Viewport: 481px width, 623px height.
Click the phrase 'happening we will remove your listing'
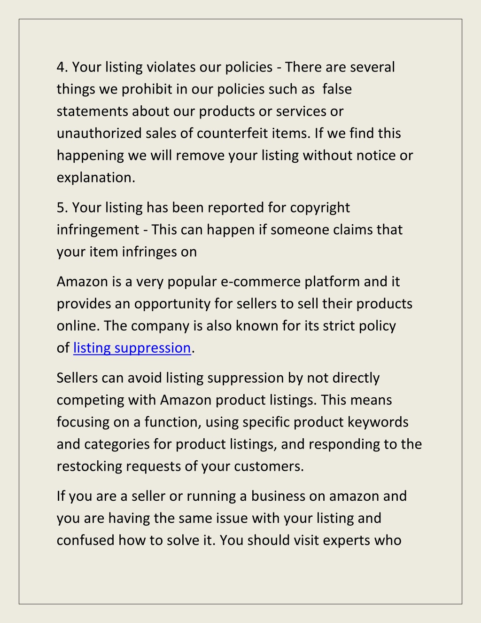click(178, 156)
